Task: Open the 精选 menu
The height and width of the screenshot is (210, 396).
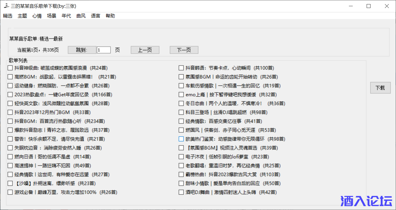Action: point(8,16)
